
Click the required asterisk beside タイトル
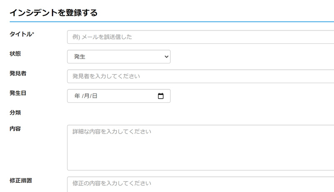pos(33,33)
